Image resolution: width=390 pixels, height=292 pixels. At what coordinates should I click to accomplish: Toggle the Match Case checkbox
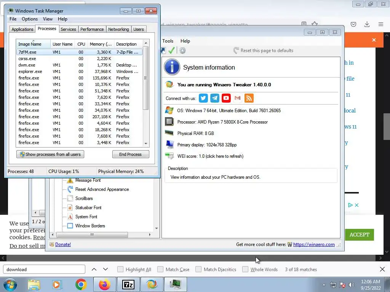point(160,269)
